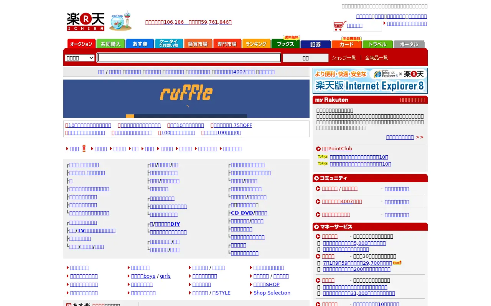Open the link ending in STYLE
This screenshot has height=306, width=491.
click(x=221, y=293)
